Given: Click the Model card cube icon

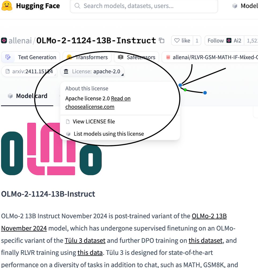Looking at the screenshot, I should coord(10,96).
